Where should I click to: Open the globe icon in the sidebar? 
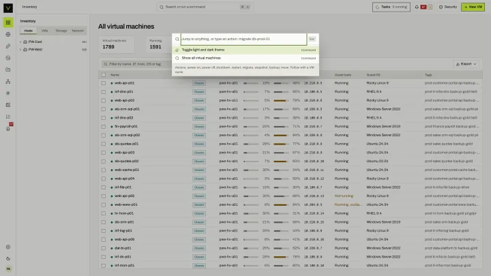(8, 35)
